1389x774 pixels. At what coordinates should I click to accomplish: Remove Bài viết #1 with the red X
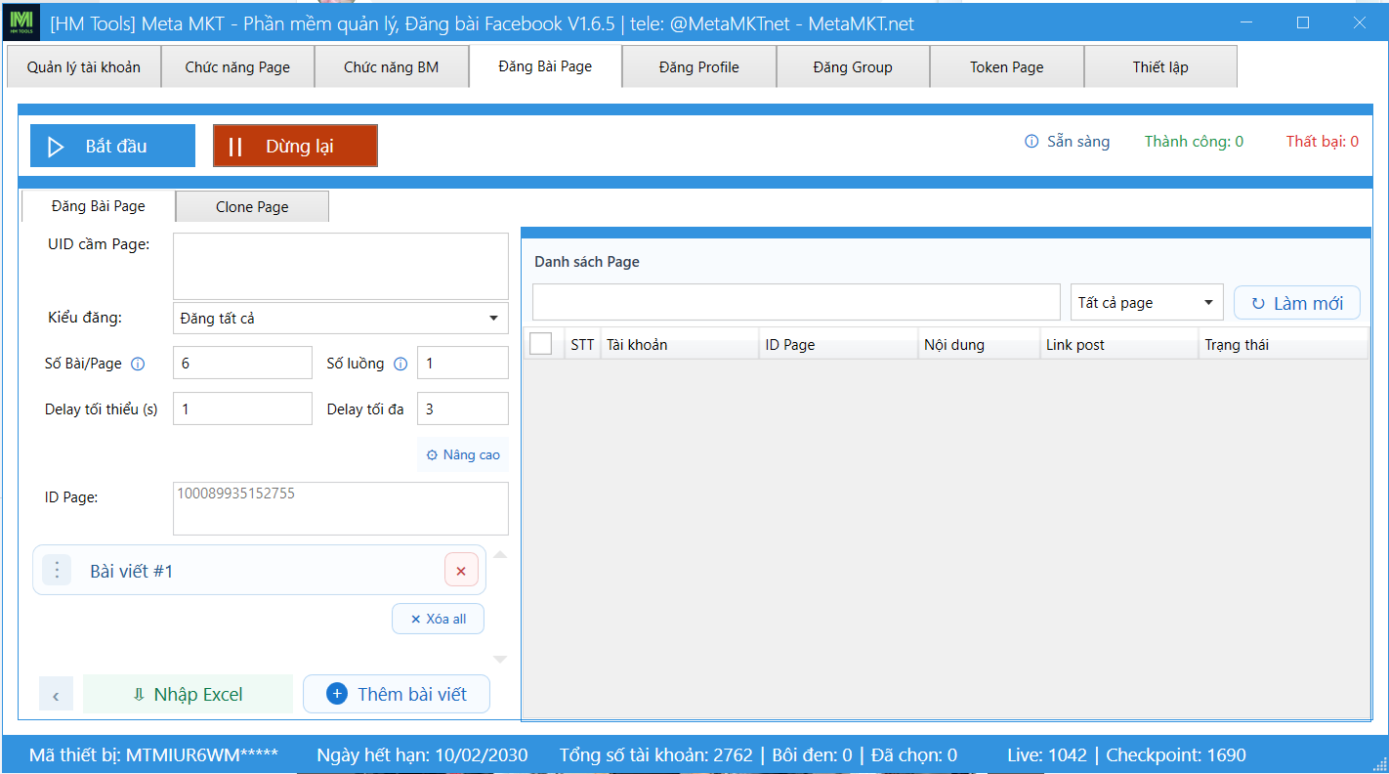(x=461, y=570)
